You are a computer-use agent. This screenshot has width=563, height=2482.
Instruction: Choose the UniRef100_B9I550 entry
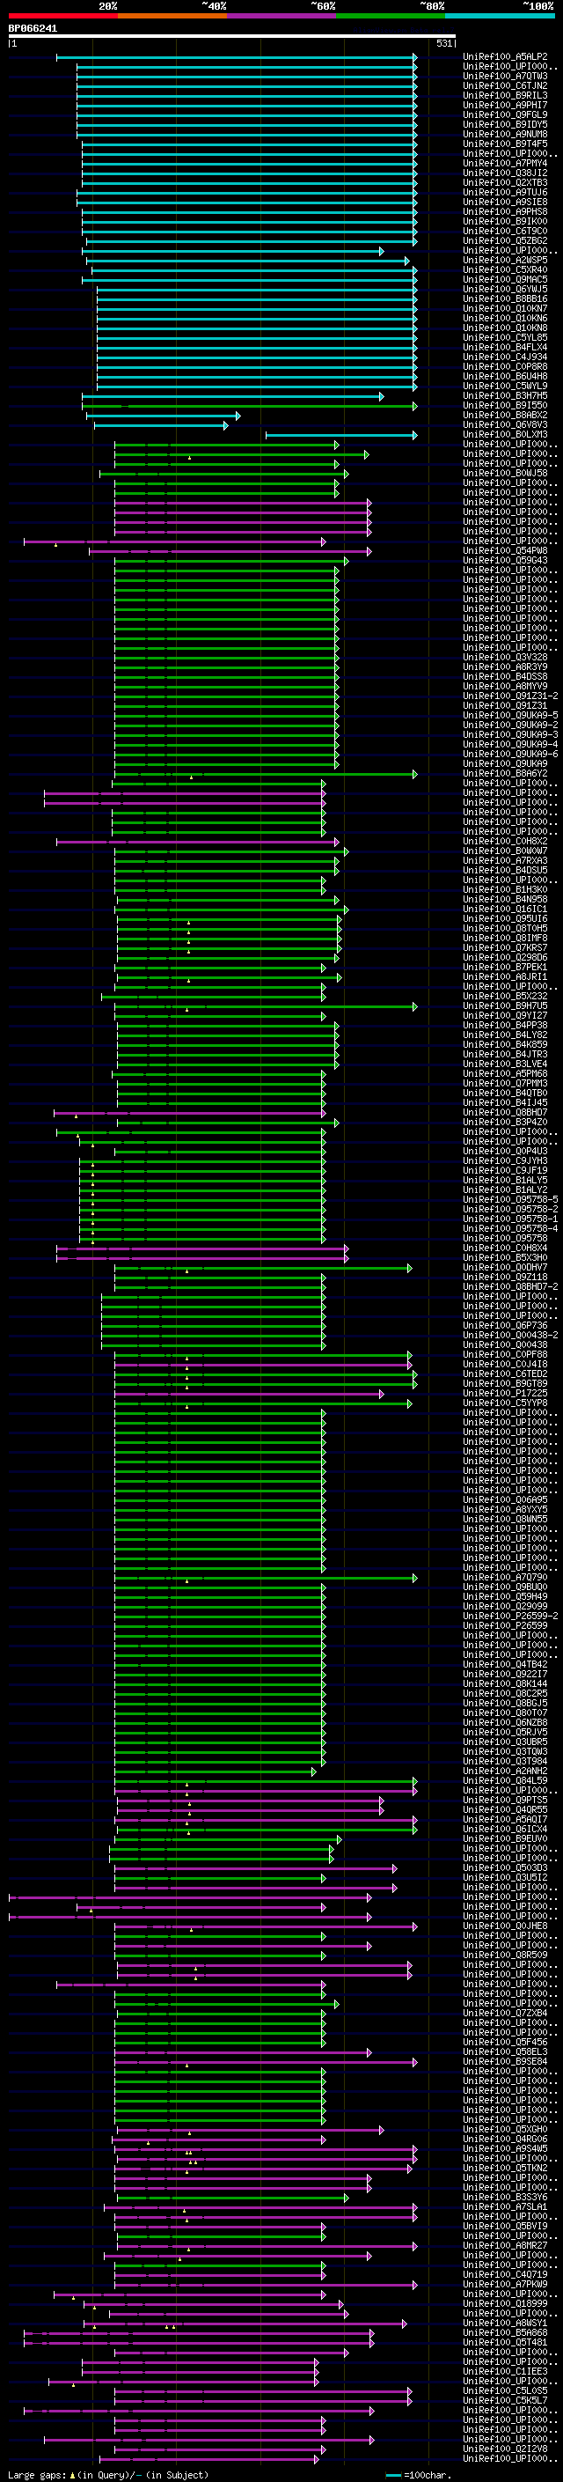505,407
